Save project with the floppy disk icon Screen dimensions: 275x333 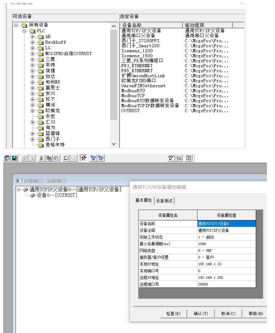point(14,158)
